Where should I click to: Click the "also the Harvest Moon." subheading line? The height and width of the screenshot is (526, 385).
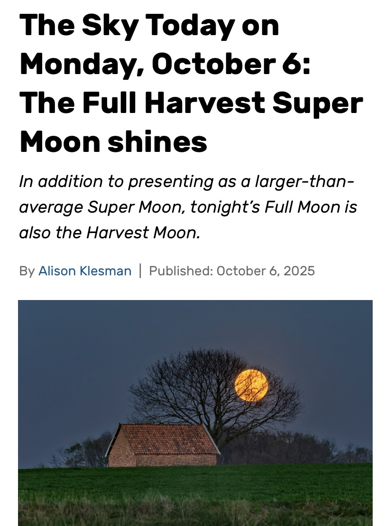(x=110, y=233)
